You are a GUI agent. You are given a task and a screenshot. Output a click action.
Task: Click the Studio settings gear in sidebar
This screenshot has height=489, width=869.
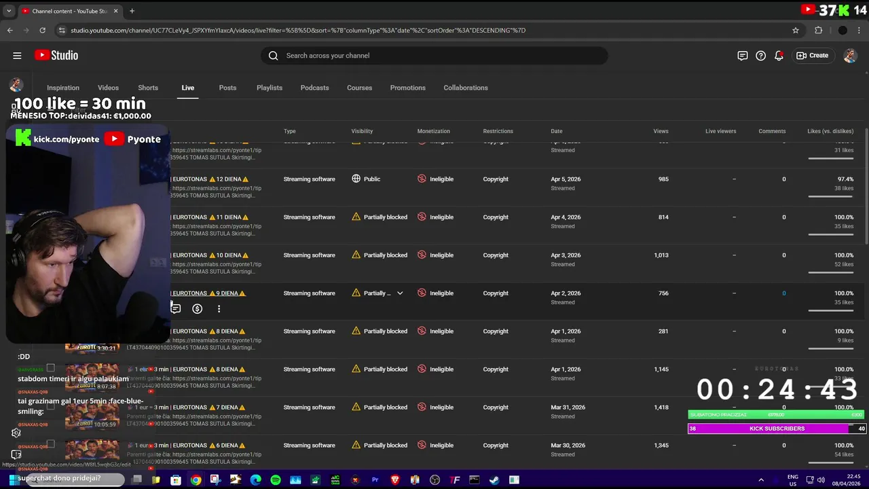click(x=16, y=433)
